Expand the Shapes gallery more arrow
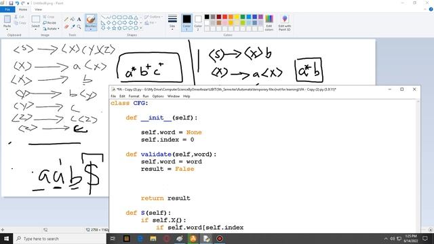Screen dimensions: 434x244 [140, 28]
